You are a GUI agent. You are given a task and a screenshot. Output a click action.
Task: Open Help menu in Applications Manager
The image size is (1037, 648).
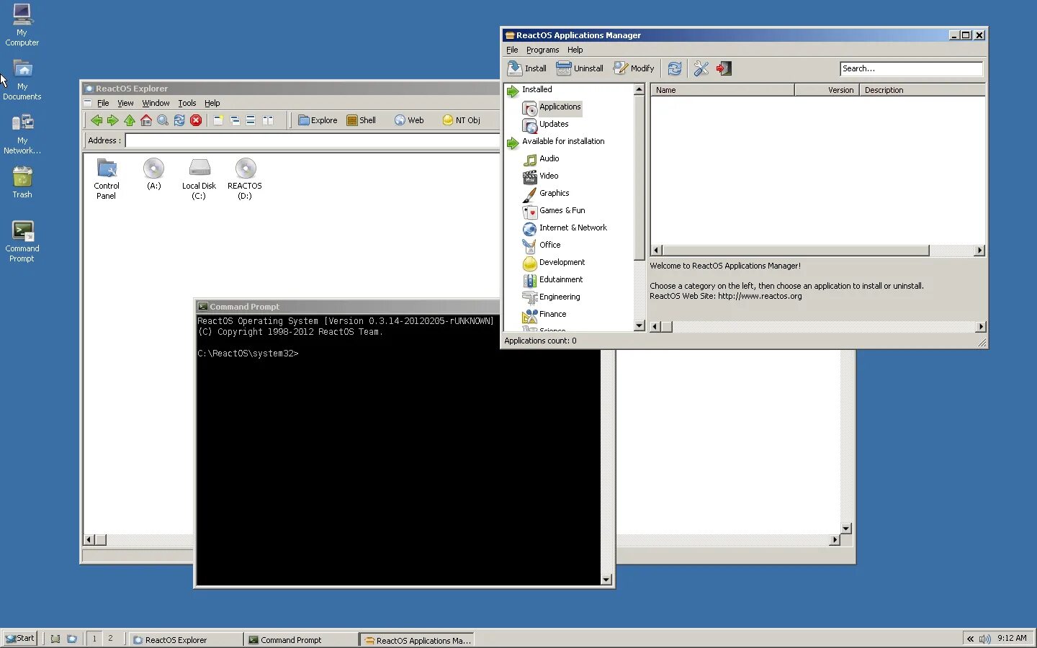point(575,50)
